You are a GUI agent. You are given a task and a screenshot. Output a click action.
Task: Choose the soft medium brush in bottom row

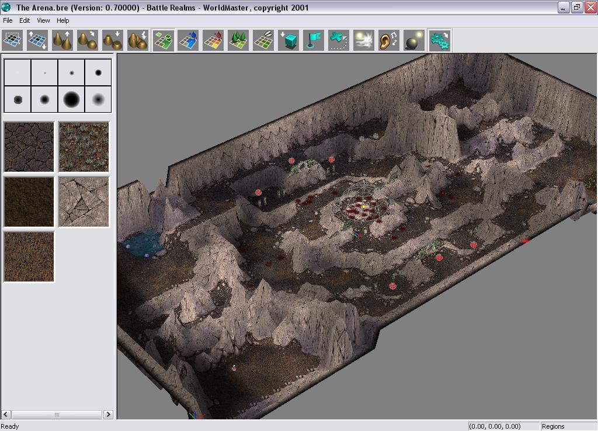(x=44, y=99)
